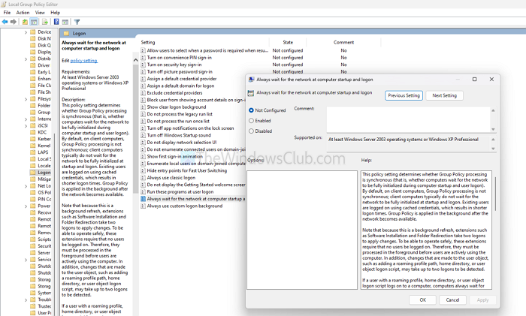The width and height of the screenshot is (526, 316).
Task: Click Cancel in the policy dialog
Action: pos(452,300)
